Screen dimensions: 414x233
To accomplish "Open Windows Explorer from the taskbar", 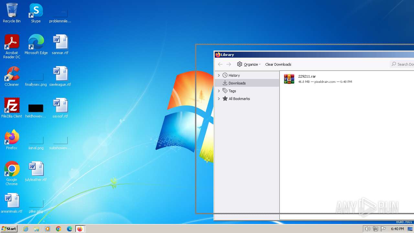I will 37,229.
